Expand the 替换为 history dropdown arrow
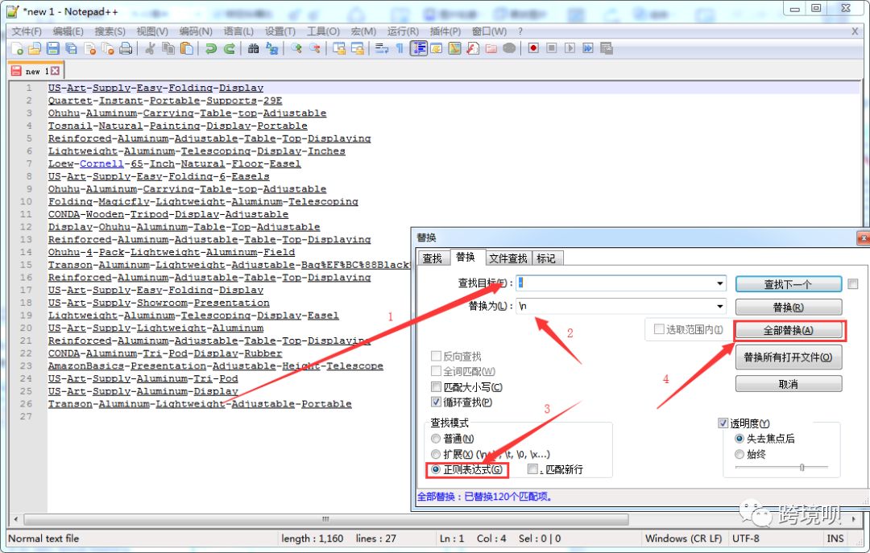 click(x=719, y=306)
